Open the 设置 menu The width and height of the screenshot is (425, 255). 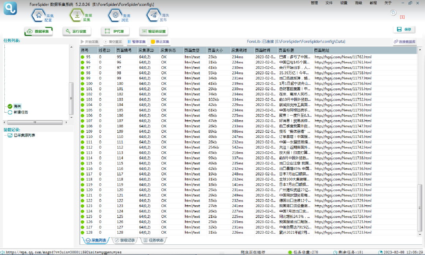click(x=344, y=3)
